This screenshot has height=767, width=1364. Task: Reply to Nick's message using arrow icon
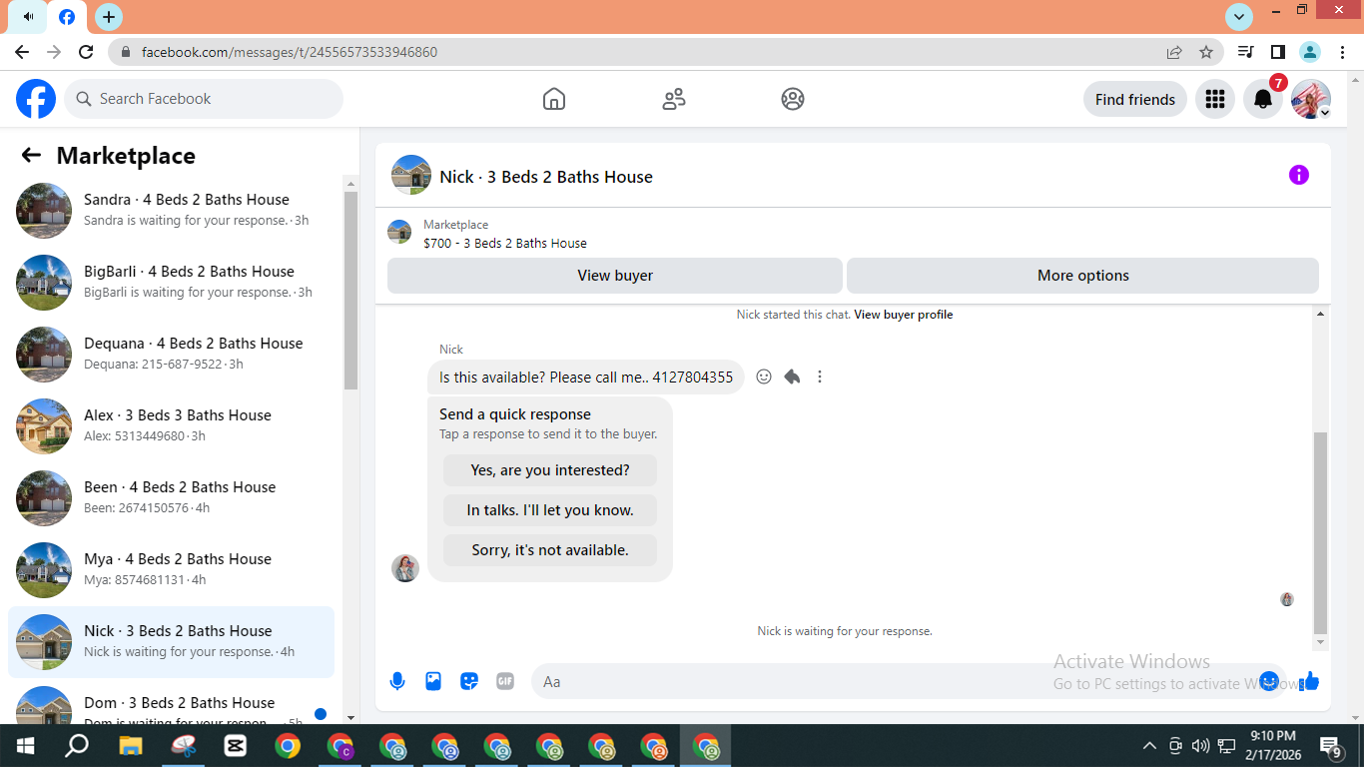[792, 377]
